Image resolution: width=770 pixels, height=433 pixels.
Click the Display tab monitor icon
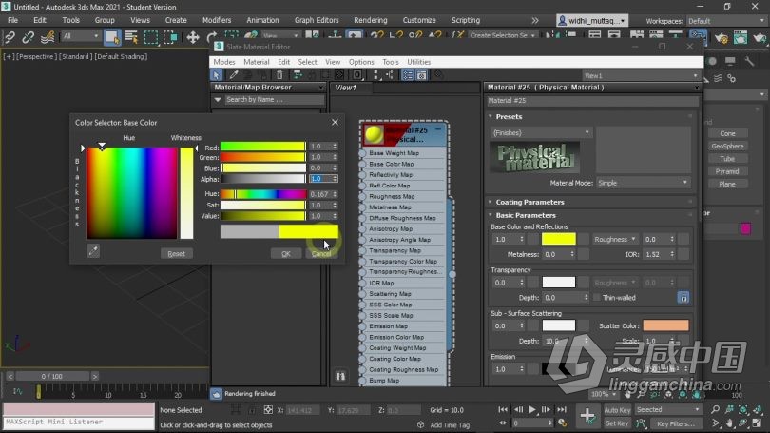730,61
